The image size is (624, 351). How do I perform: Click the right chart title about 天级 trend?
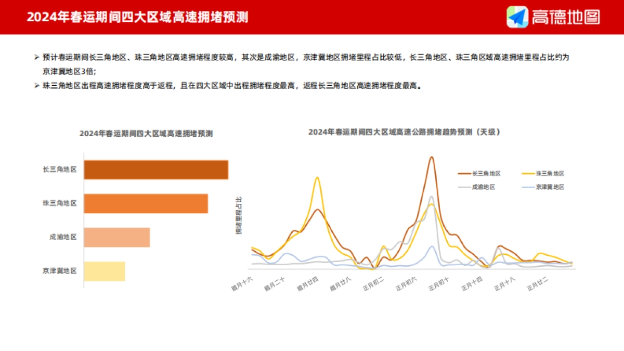click(405, 132)
